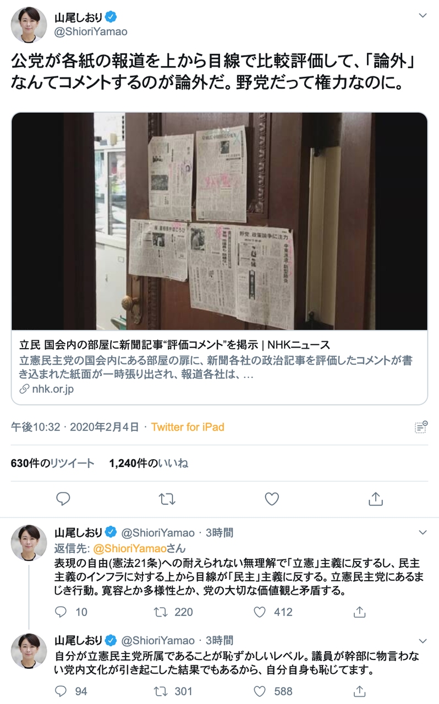View the 1,240 likes list

click(x=149, y=463)
